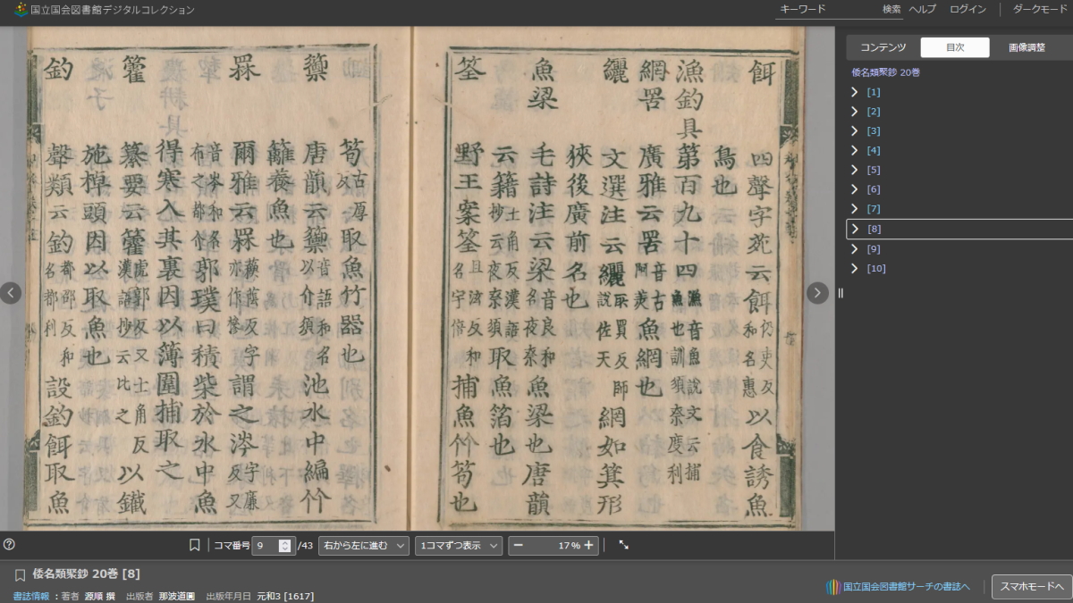Expand the [4] contents entry

[x=855, y=151]
